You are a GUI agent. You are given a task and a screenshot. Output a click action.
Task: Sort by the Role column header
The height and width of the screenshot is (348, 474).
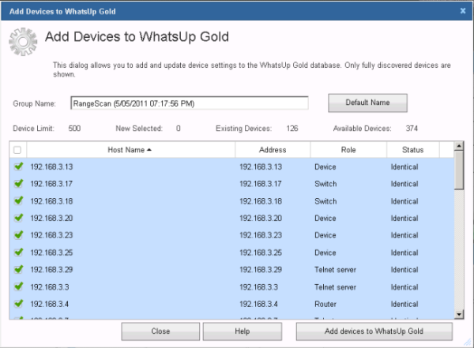(348, 150)
